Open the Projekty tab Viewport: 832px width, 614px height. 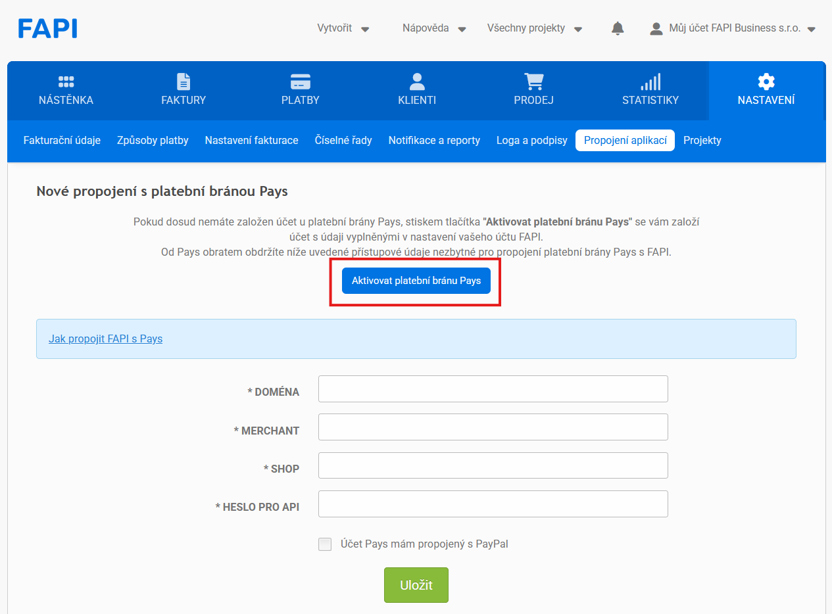[702, 140]
